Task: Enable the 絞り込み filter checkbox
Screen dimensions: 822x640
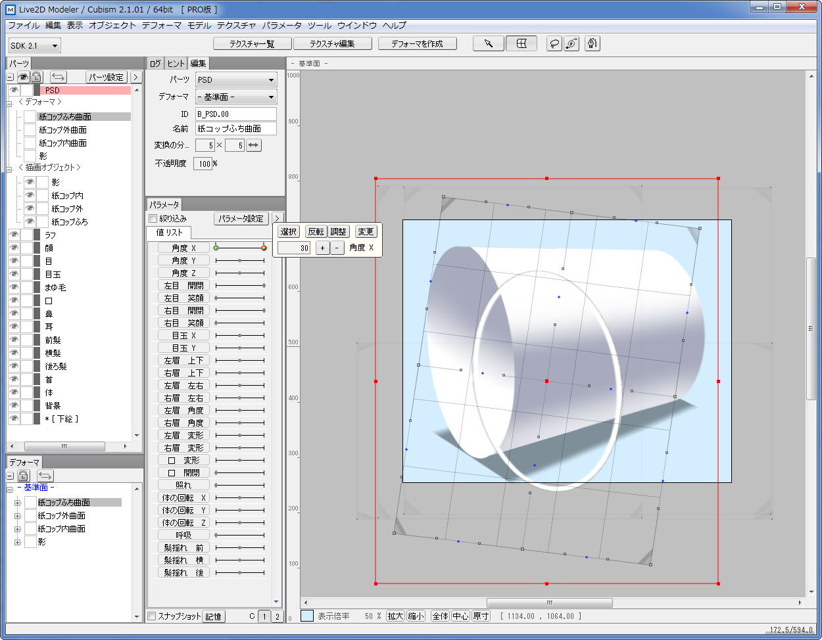Action: [153, 218]
